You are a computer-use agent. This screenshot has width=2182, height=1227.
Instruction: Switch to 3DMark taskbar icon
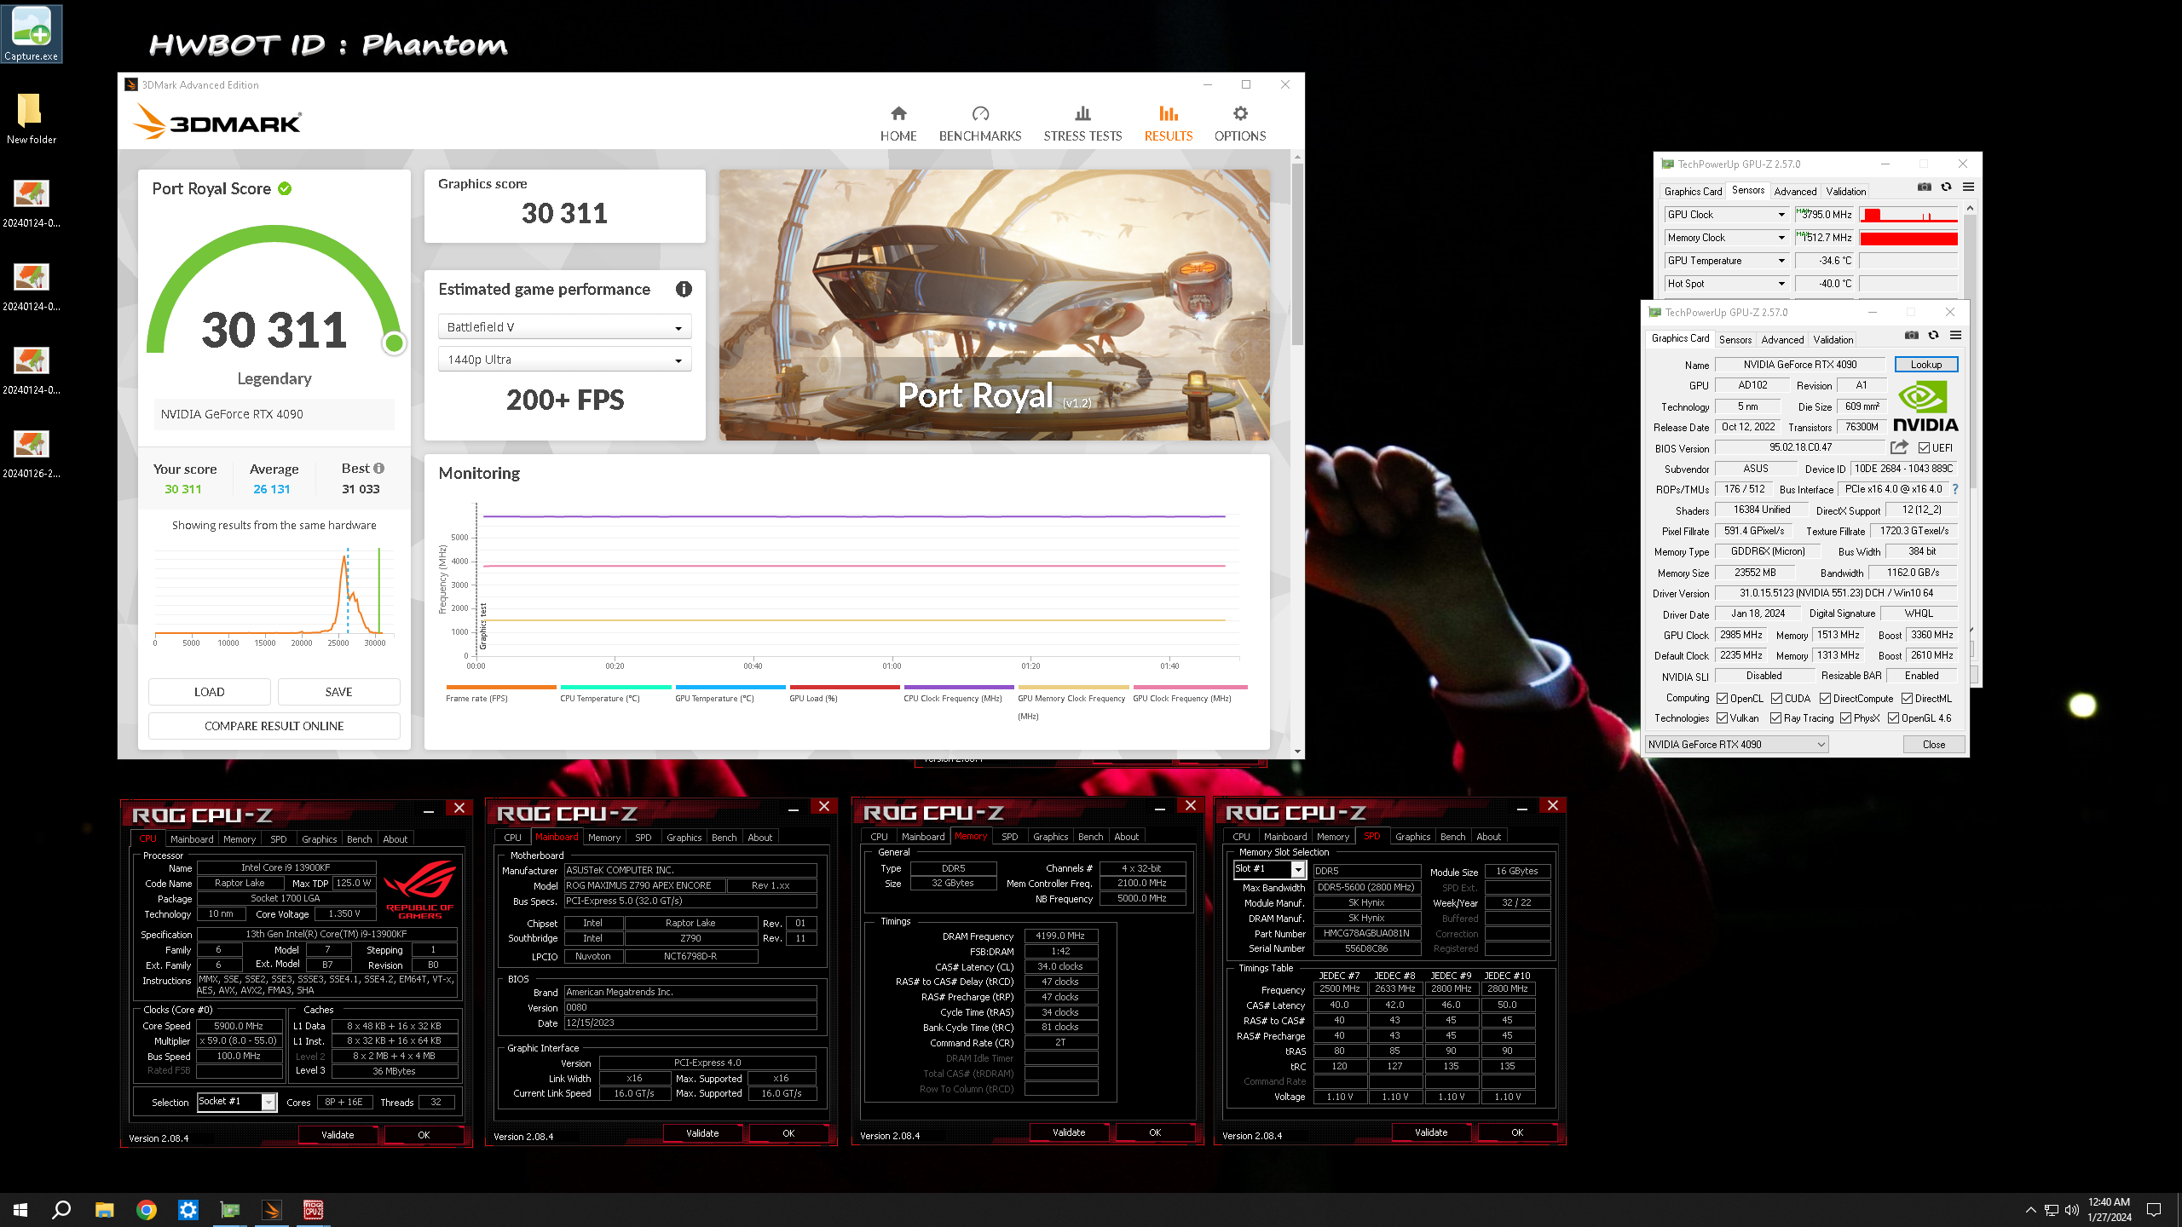pyautogui.click(x=272, y=1209)
